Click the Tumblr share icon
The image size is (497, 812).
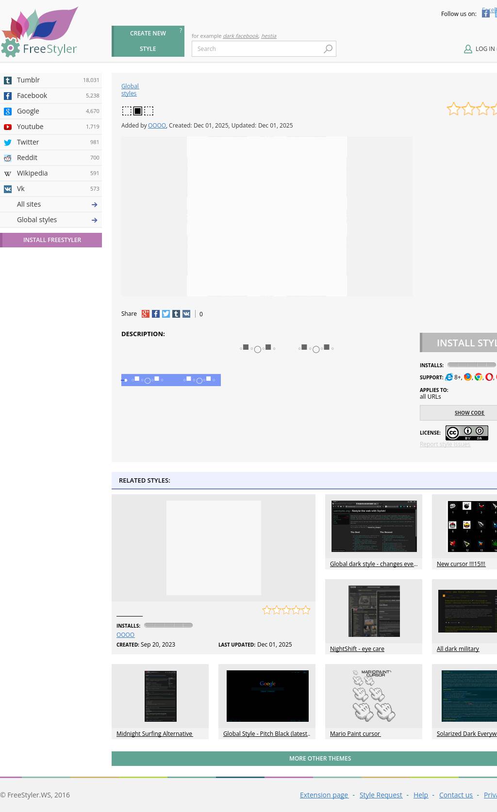coord(176,314)
